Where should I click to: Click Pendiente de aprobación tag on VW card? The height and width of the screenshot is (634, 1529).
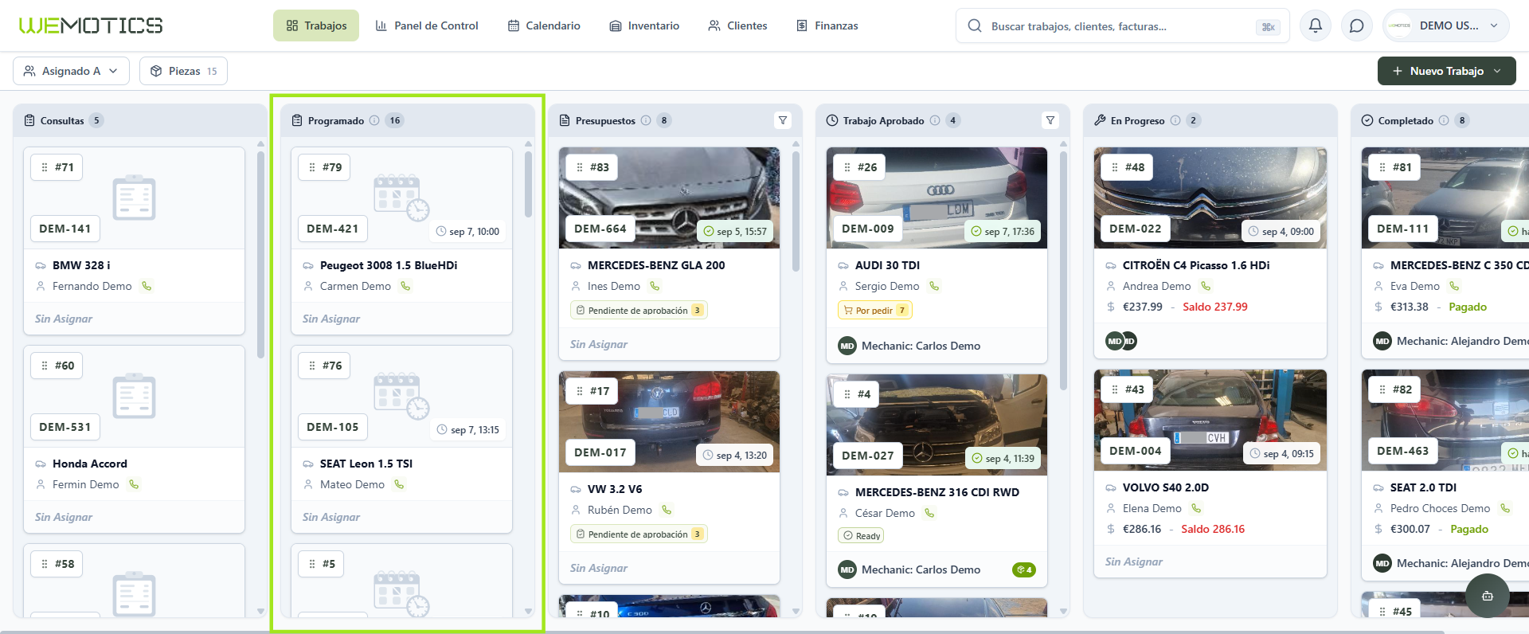point(639,534)
